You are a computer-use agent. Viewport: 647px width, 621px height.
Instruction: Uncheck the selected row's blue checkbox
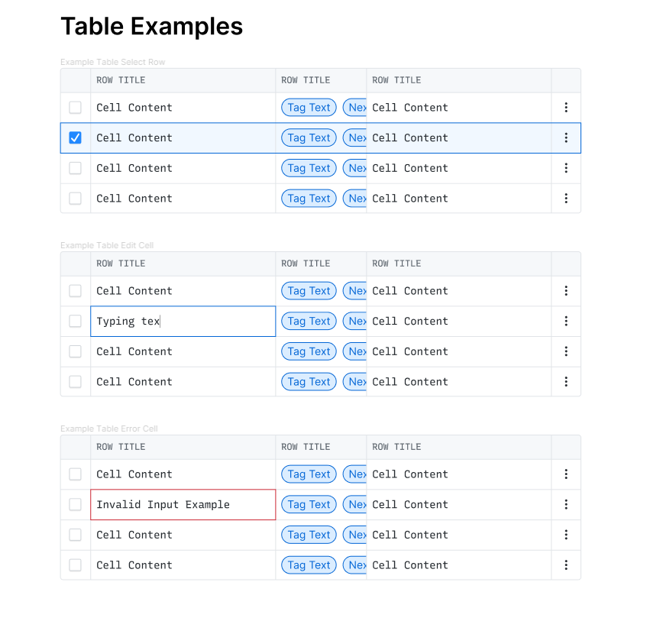coord(75,137)
